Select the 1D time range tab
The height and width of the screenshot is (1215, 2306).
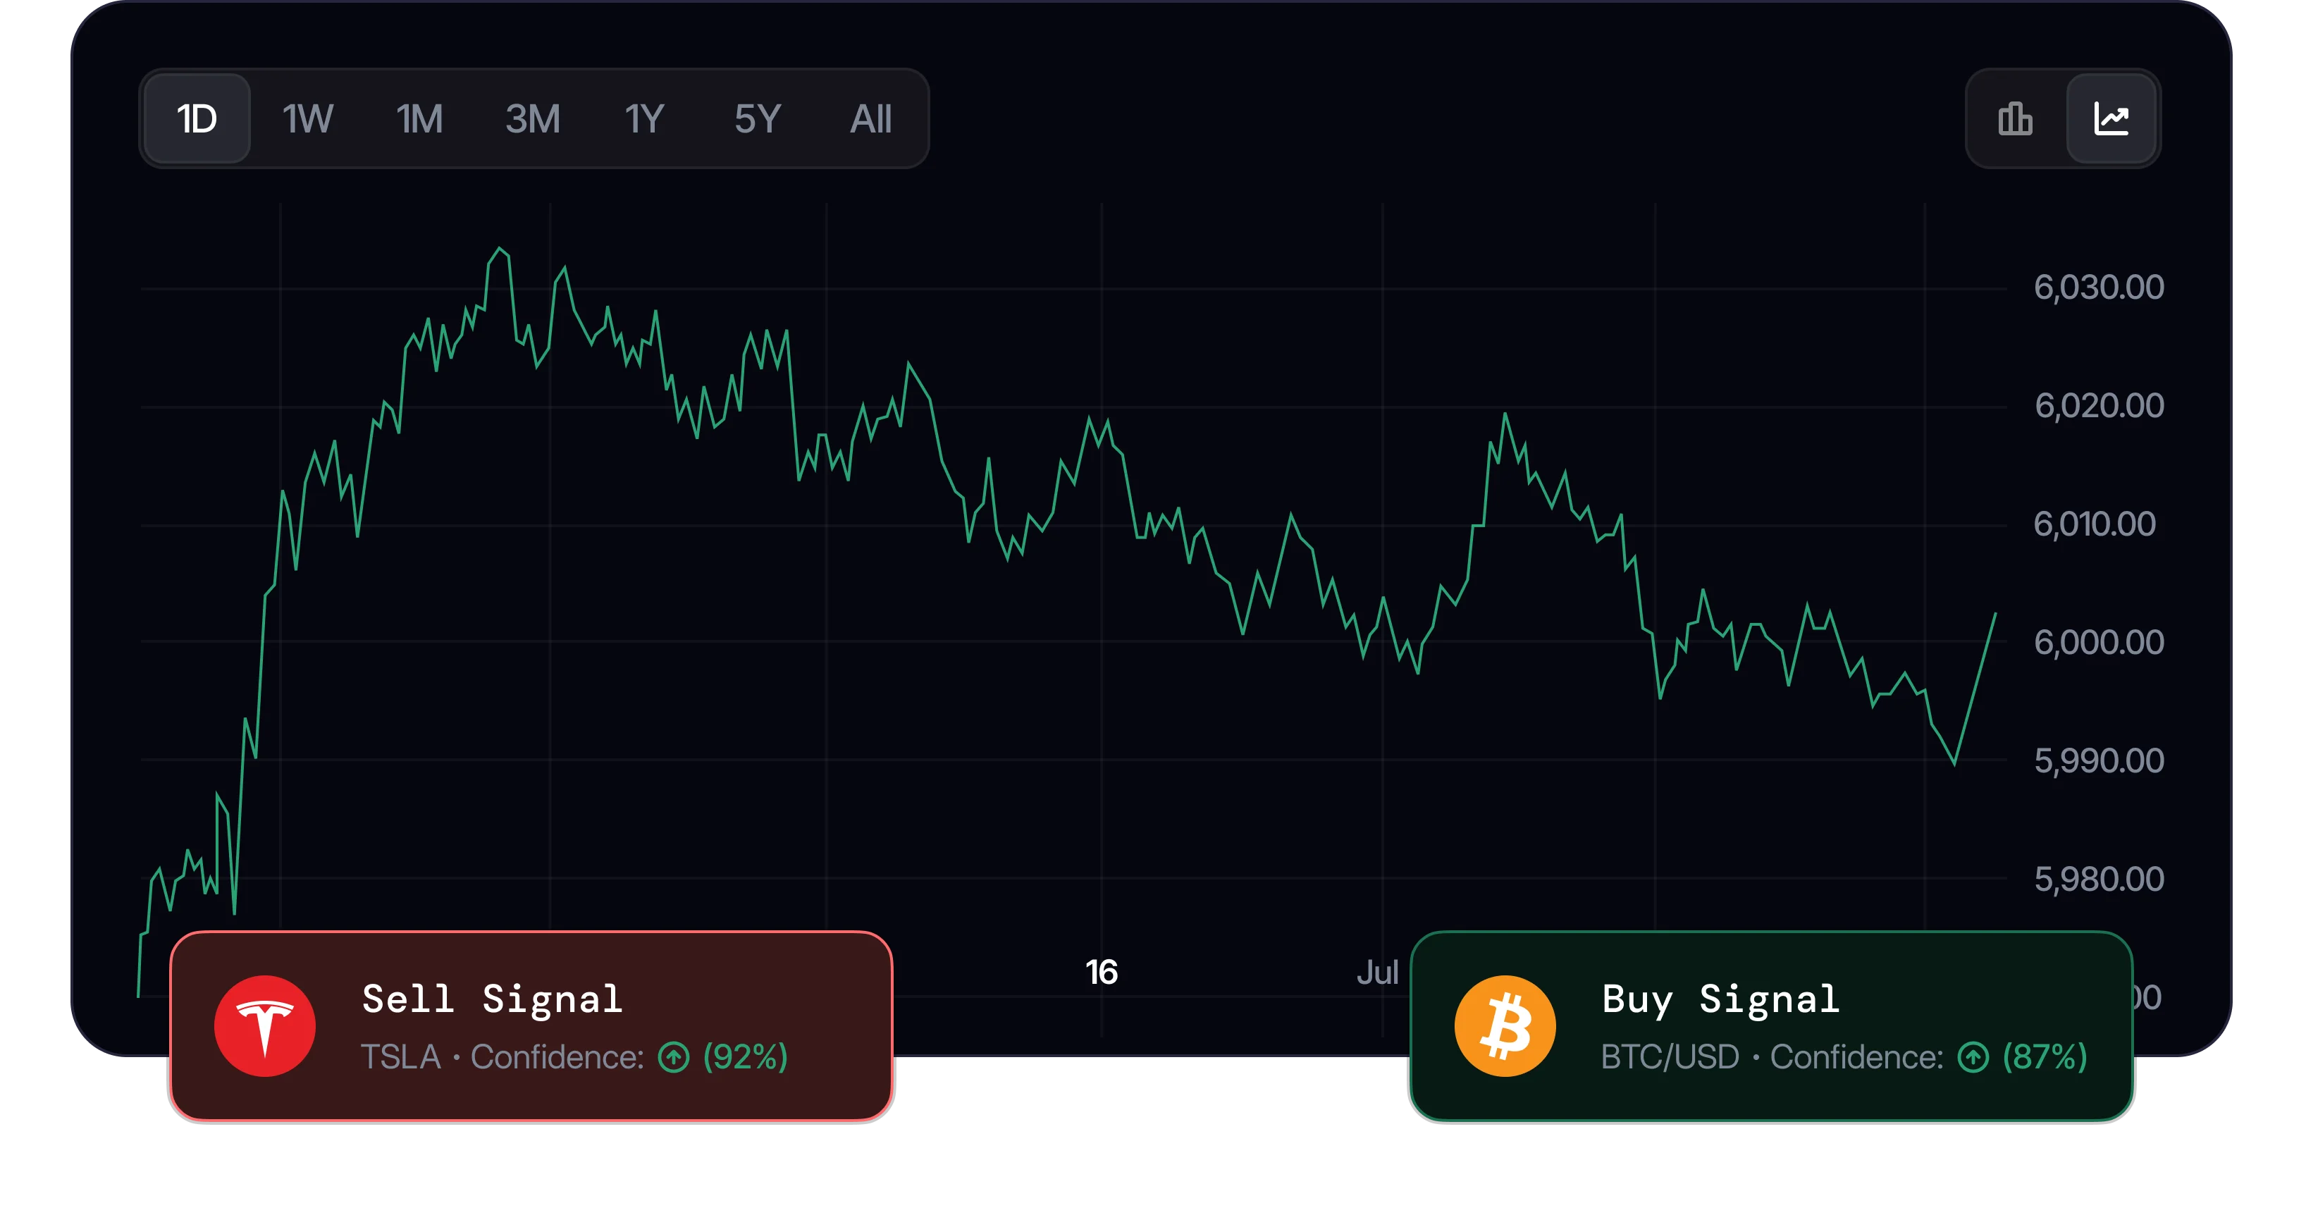197,118
